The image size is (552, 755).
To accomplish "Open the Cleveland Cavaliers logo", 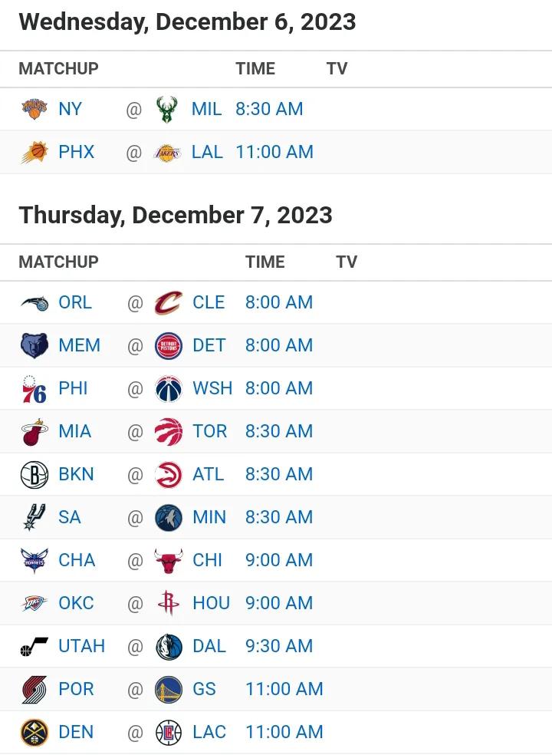I will [x=169, y=302].
